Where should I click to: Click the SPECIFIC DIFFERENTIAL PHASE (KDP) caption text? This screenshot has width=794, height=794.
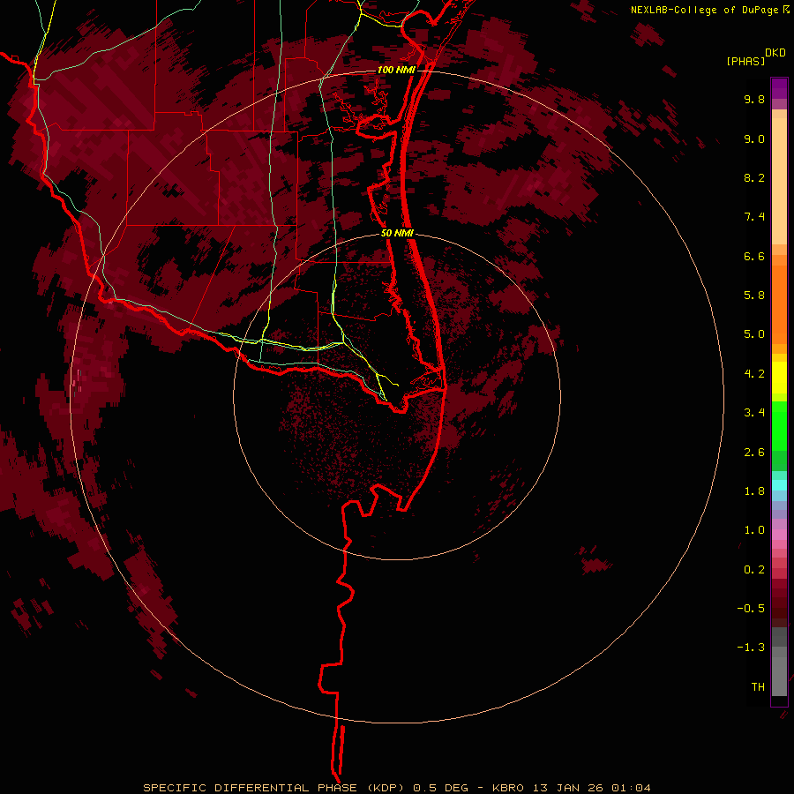pos(273,788)
